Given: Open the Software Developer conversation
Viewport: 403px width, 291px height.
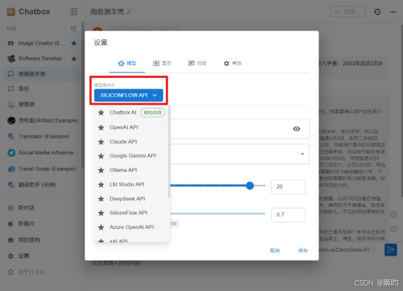Looking at the screenshot, I should [x=43, y=59].
